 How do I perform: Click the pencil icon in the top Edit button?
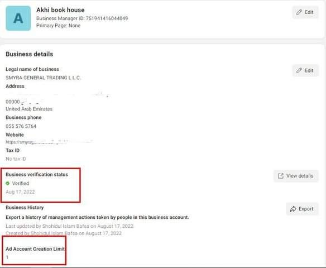click(x=299, y=12)
